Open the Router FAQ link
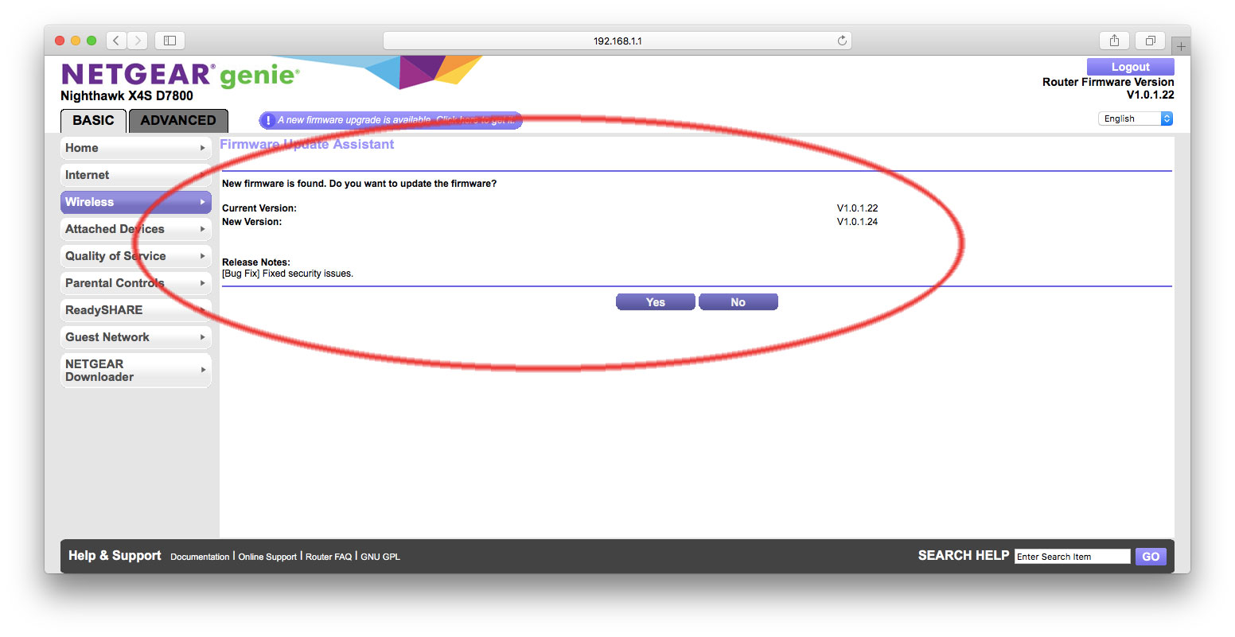Image resolution: width=1235 pixels, height=637 pixels. pyautogui.click(x=329, y=557)
